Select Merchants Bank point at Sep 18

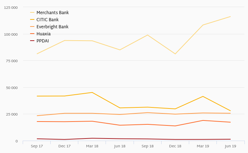[x=148, y=35]
